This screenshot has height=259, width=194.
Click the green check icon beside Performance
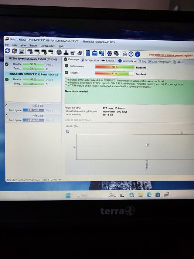(x=67, y=66)
